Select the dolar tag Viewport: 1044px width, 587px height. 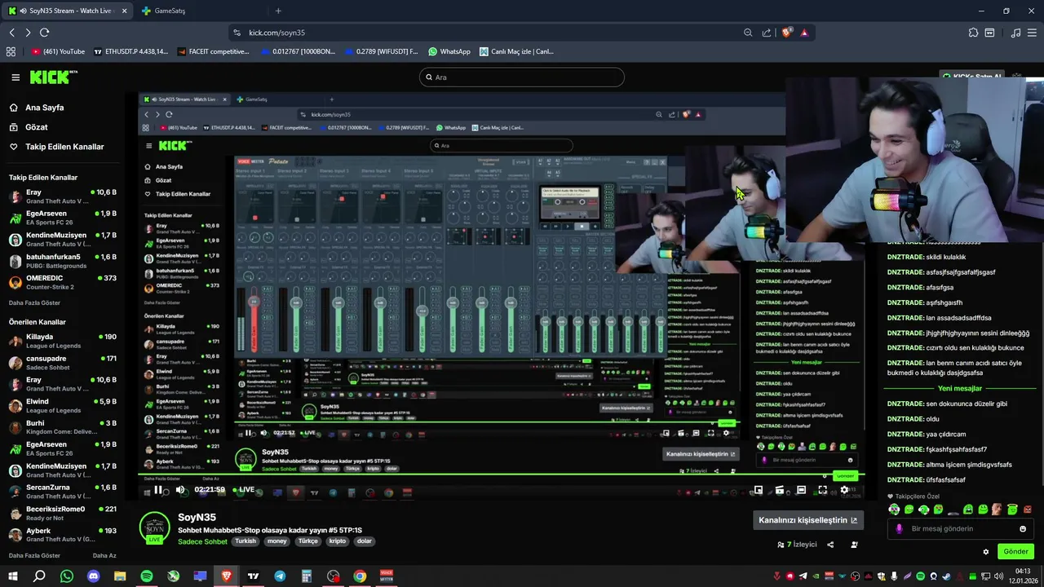pos(364,541)
